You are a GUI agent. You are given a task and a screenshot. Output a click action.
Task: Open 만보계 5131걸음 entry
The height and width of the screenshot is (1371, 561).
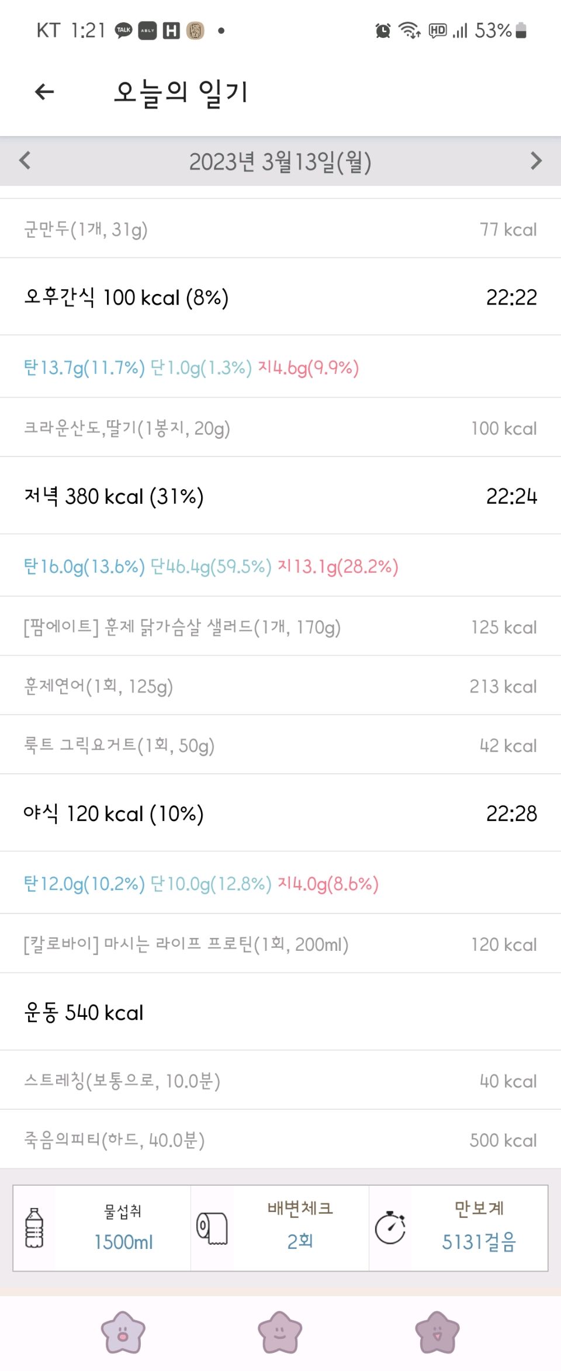coord(459,1228)
